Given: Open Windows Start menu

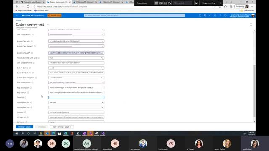Looking at the screenshot, I should 16,133.
